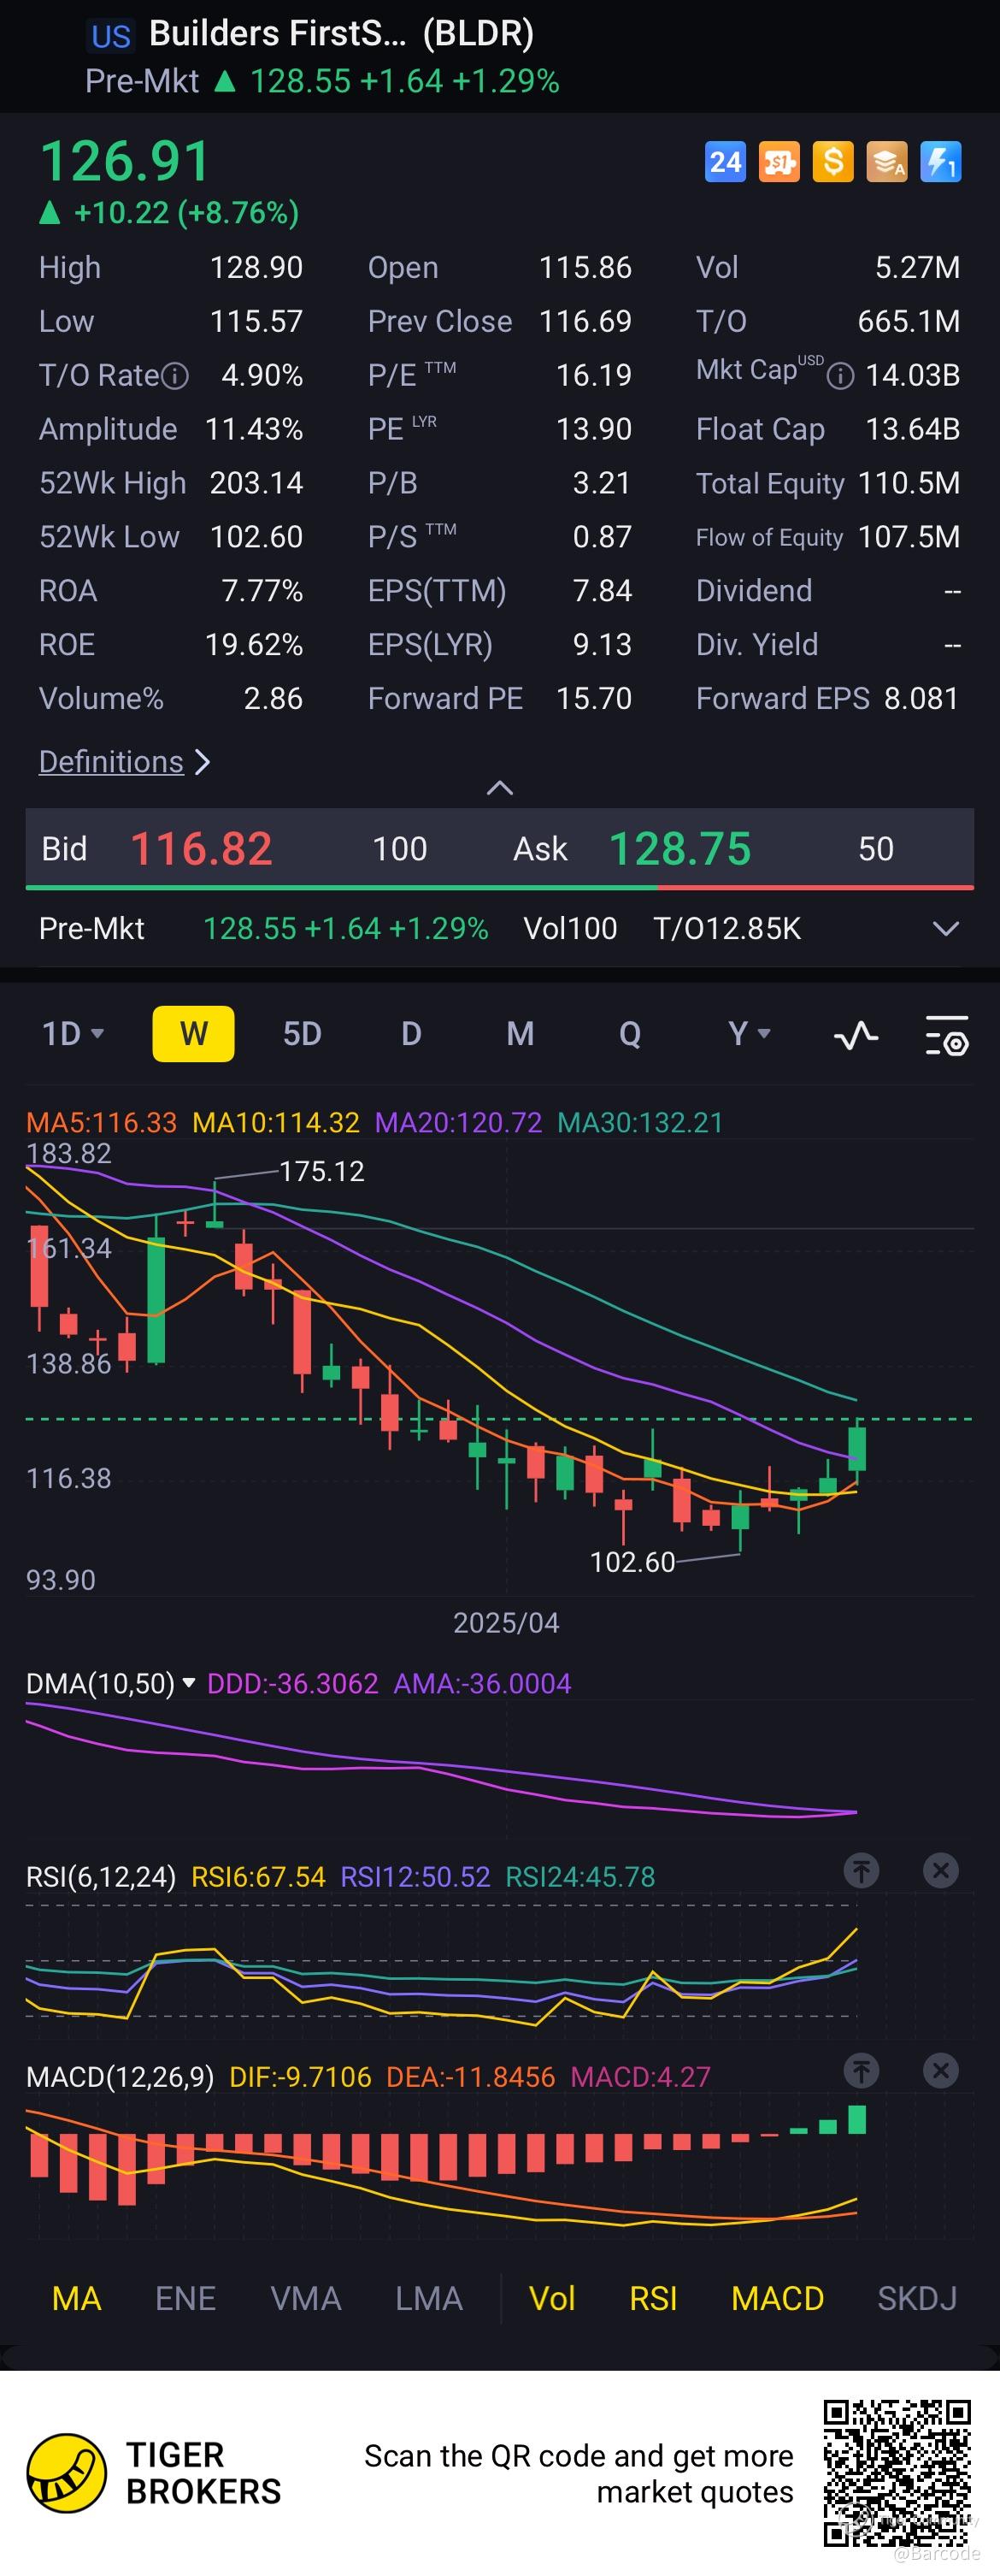The image size is (1000, 2576).
Task: Toggle Vol sub-indicator
Action: click(551, 2298)
